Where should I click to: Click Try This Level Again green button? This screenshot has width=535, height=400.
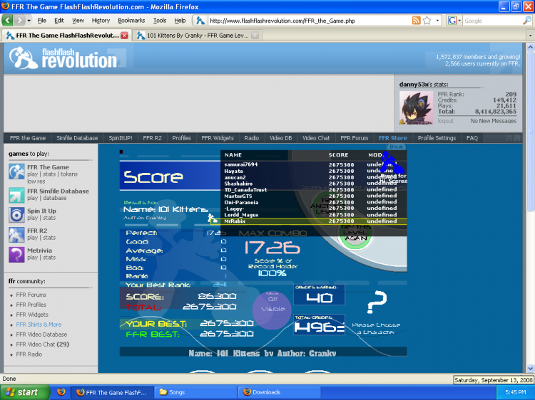(x=355, y=233)
